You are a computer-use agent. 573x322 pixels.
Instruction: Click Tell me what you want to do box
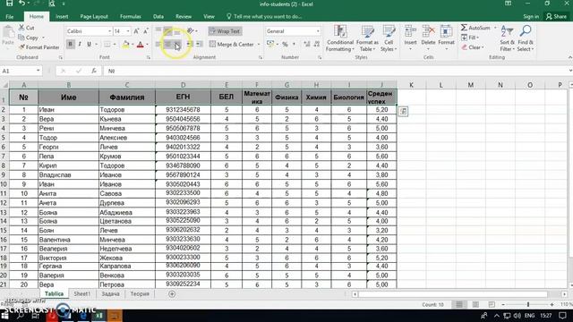pos(264,16)
